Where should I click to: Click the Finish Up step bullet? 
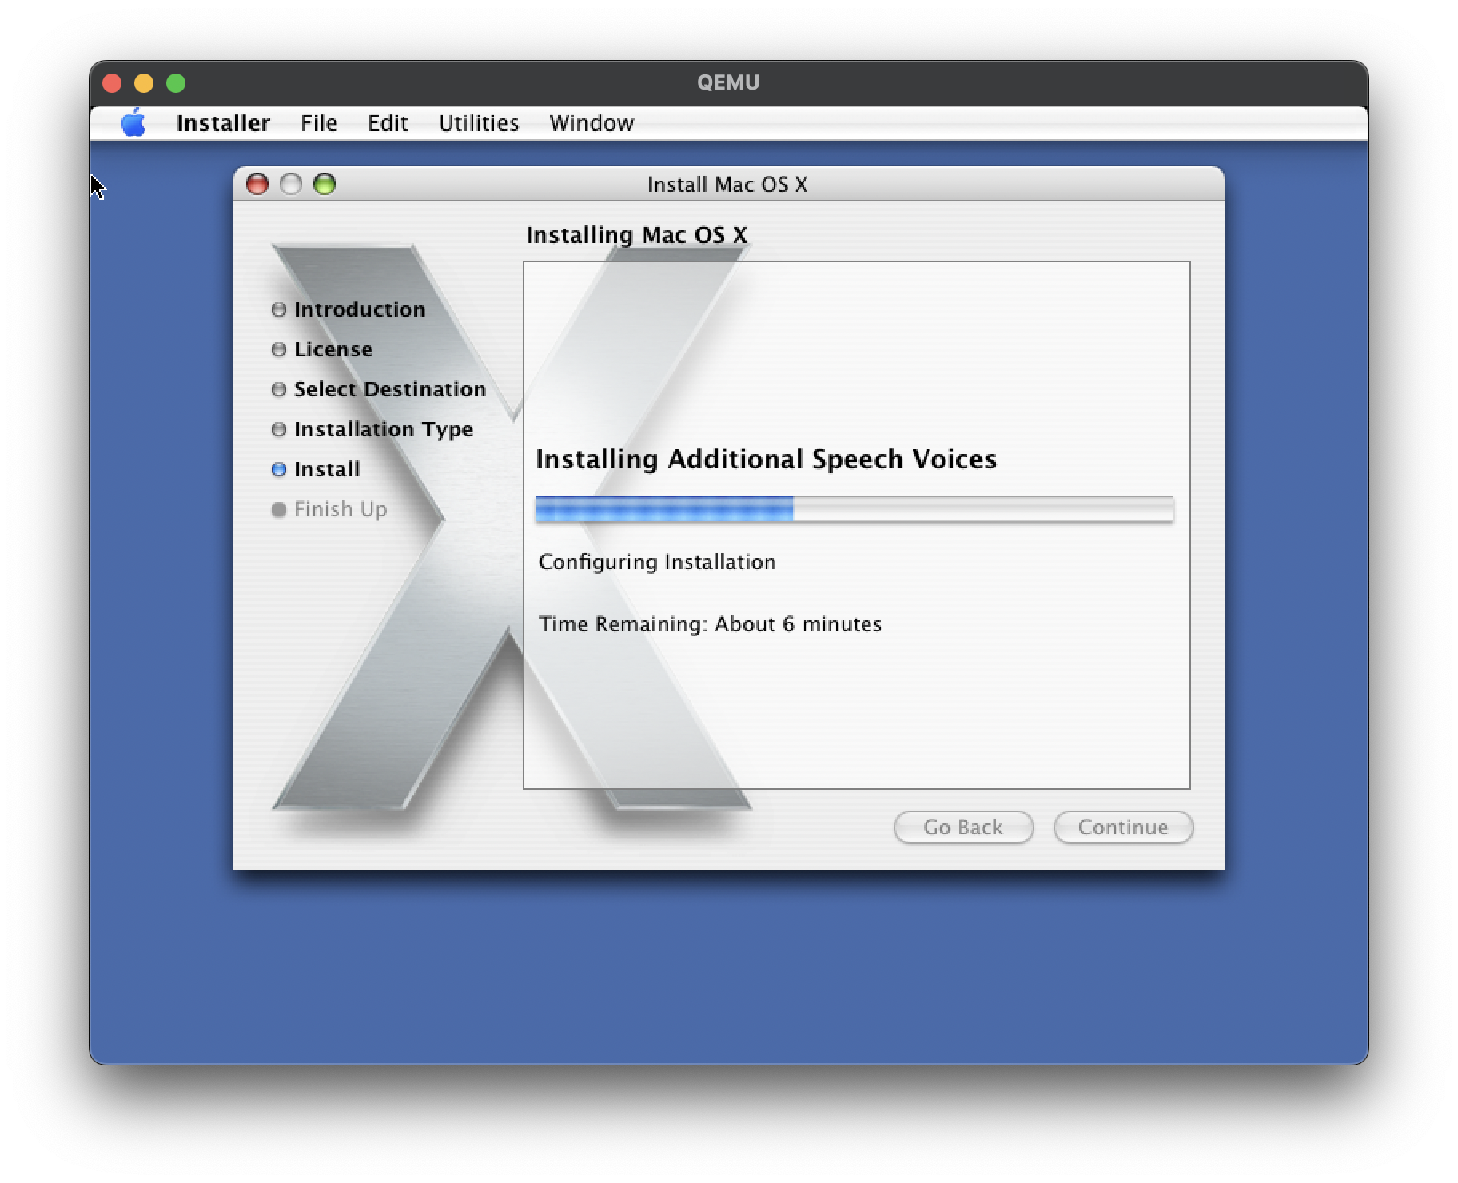pyautogui.click(x=279, y=509)
